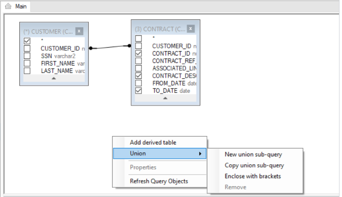Check the SSN field checkbox

[27, 56]
